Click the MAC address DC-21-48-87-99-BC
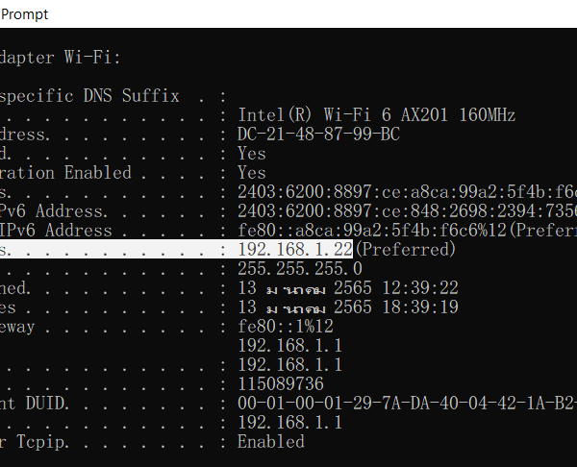Image resolution: width=577 pixels, height=467 pixels. click(318, 135)
